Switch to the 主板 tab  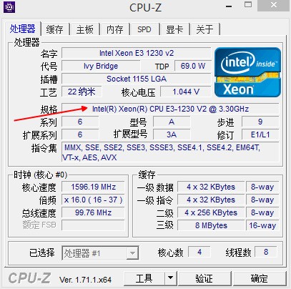(x=84, y=29)
